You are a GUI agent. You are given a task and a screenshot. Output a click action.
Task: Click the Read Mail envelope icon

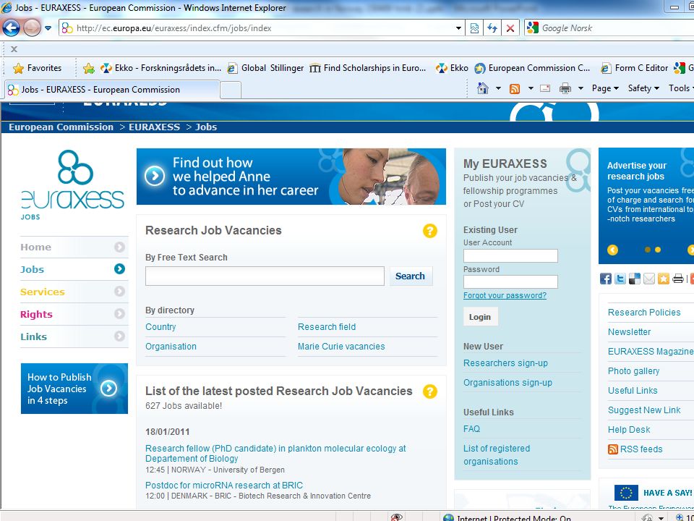[x=545, y=88]
